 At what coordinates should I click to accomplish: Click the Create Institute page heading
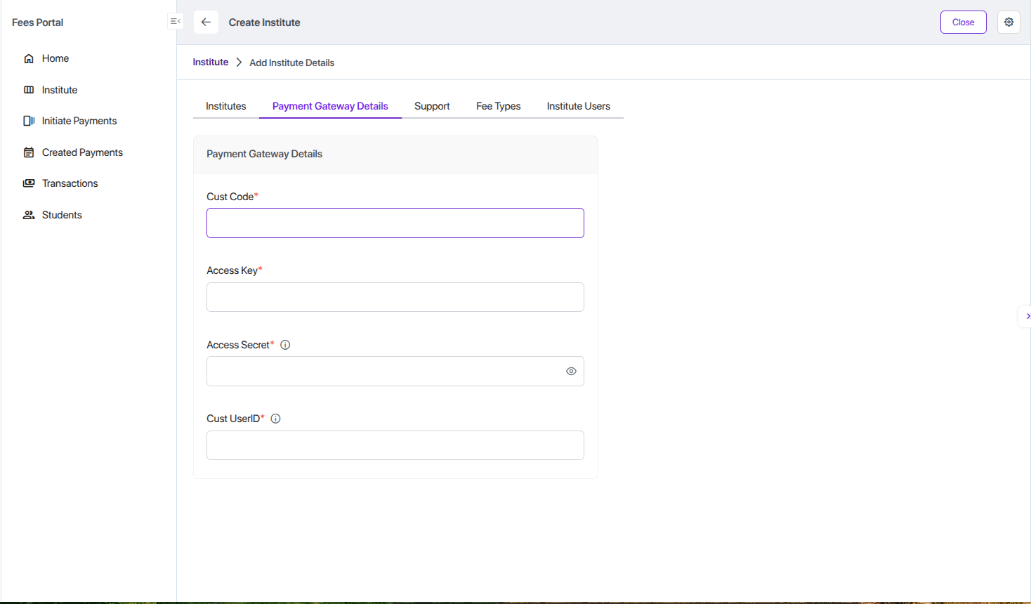[265, 22]
